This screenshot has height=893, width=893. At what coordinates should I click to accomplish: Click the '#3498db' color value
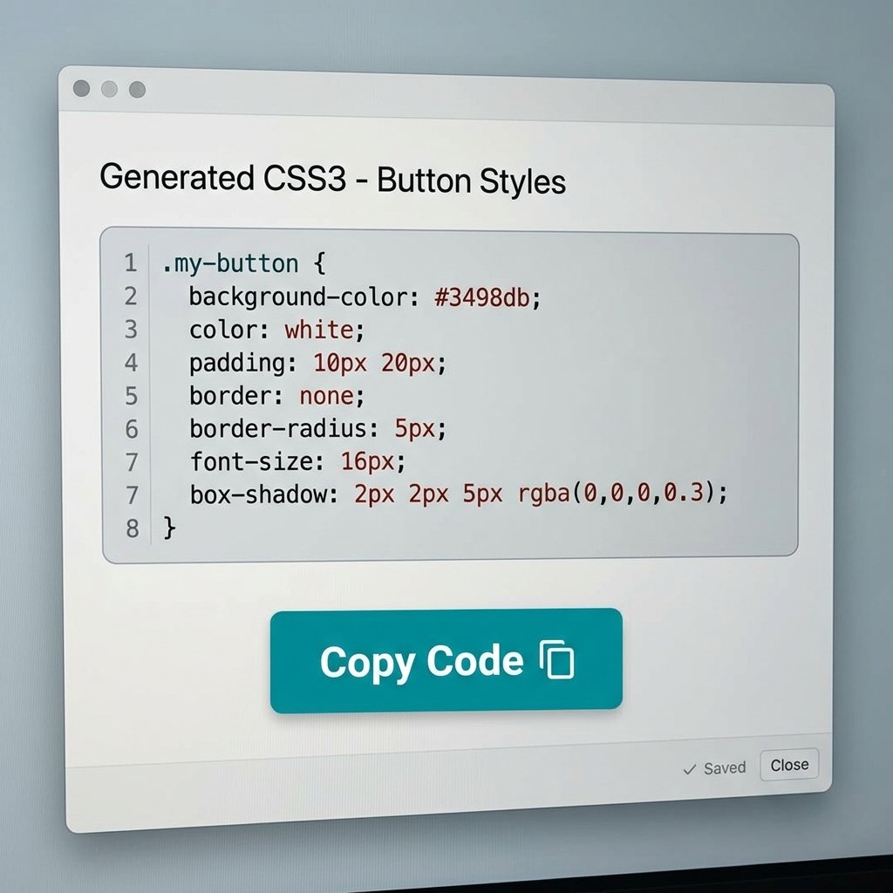[482, 297]
